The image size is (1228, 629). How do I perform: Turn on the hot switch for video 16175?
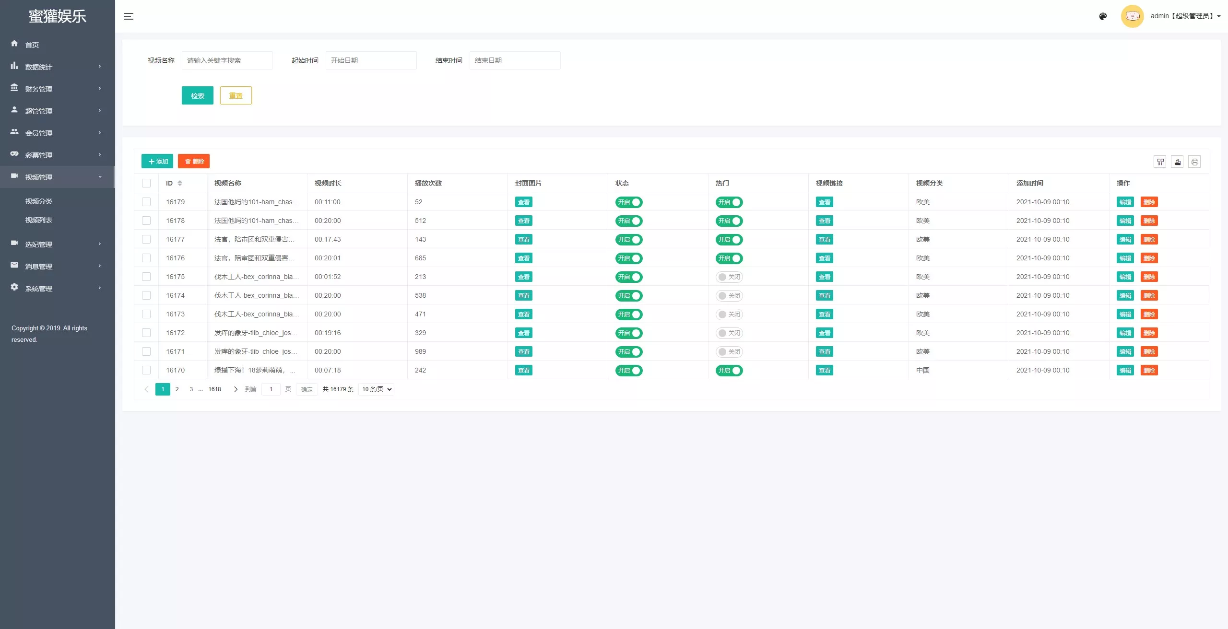pos(729,277)
